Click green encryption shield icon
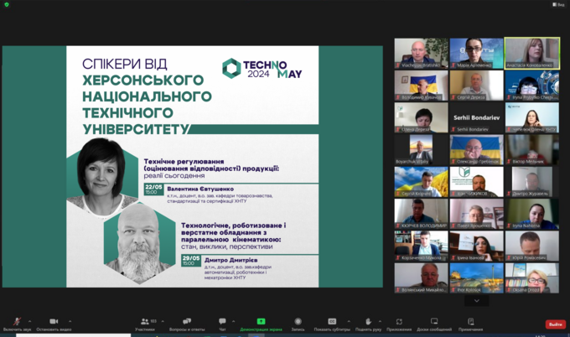This screenshot has width=570, height=337. tap(7, 4)
